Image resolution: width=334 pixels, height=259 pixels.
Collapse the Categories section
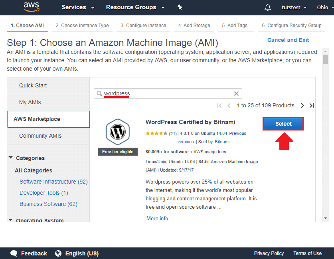tap(10, 158)
